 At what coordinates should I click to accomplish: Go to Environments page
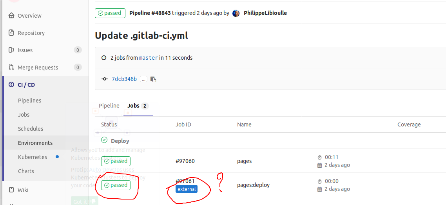click(35, 143)
